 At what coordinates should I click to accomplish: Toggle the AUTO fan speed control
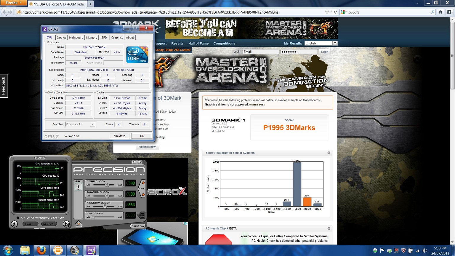(x=142, y=215)
